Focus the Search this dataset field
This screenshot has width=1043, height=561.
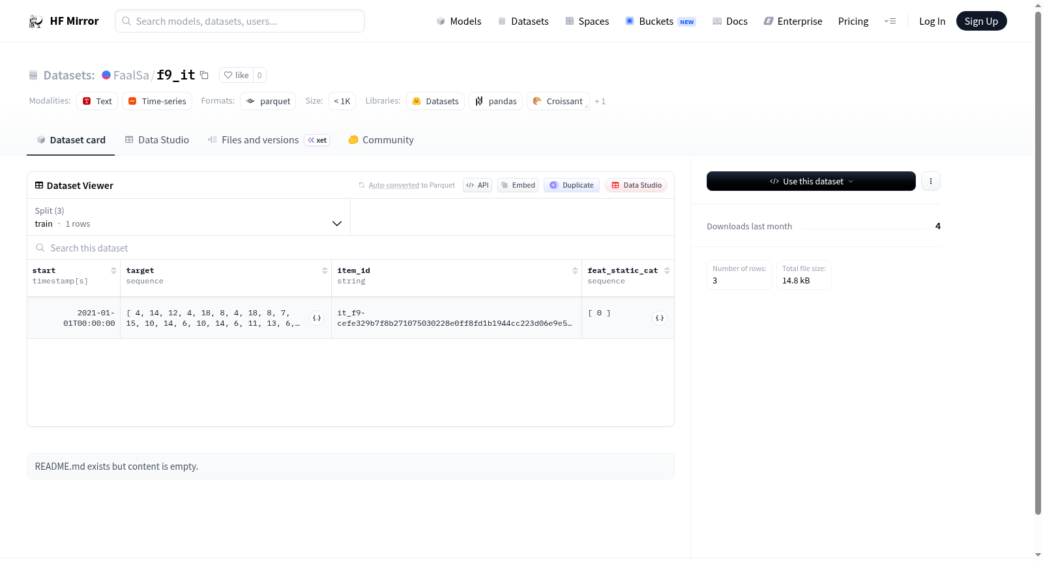click(x=351, y=248)
